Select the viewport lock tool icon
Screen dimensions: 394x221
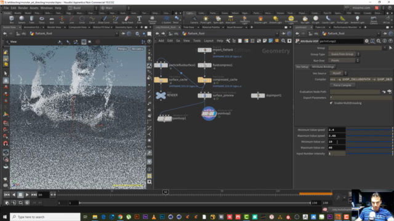(6, 80)
